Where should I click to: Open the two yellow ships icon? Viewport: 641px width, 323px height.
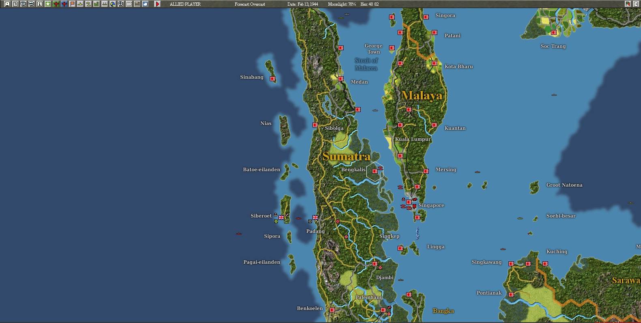[88, 4]
